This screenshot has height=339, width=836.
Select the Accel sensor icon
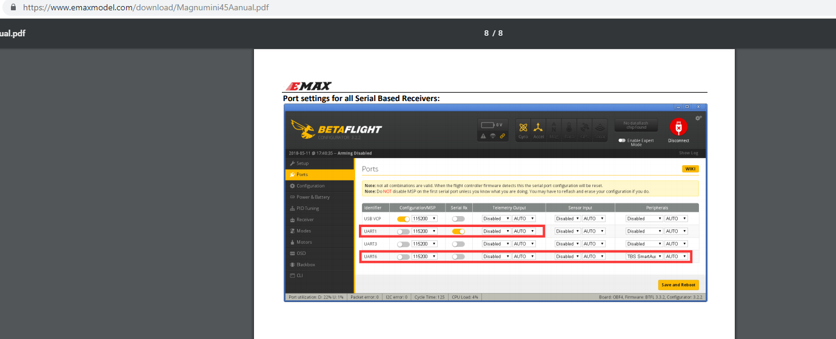(538, 130)
